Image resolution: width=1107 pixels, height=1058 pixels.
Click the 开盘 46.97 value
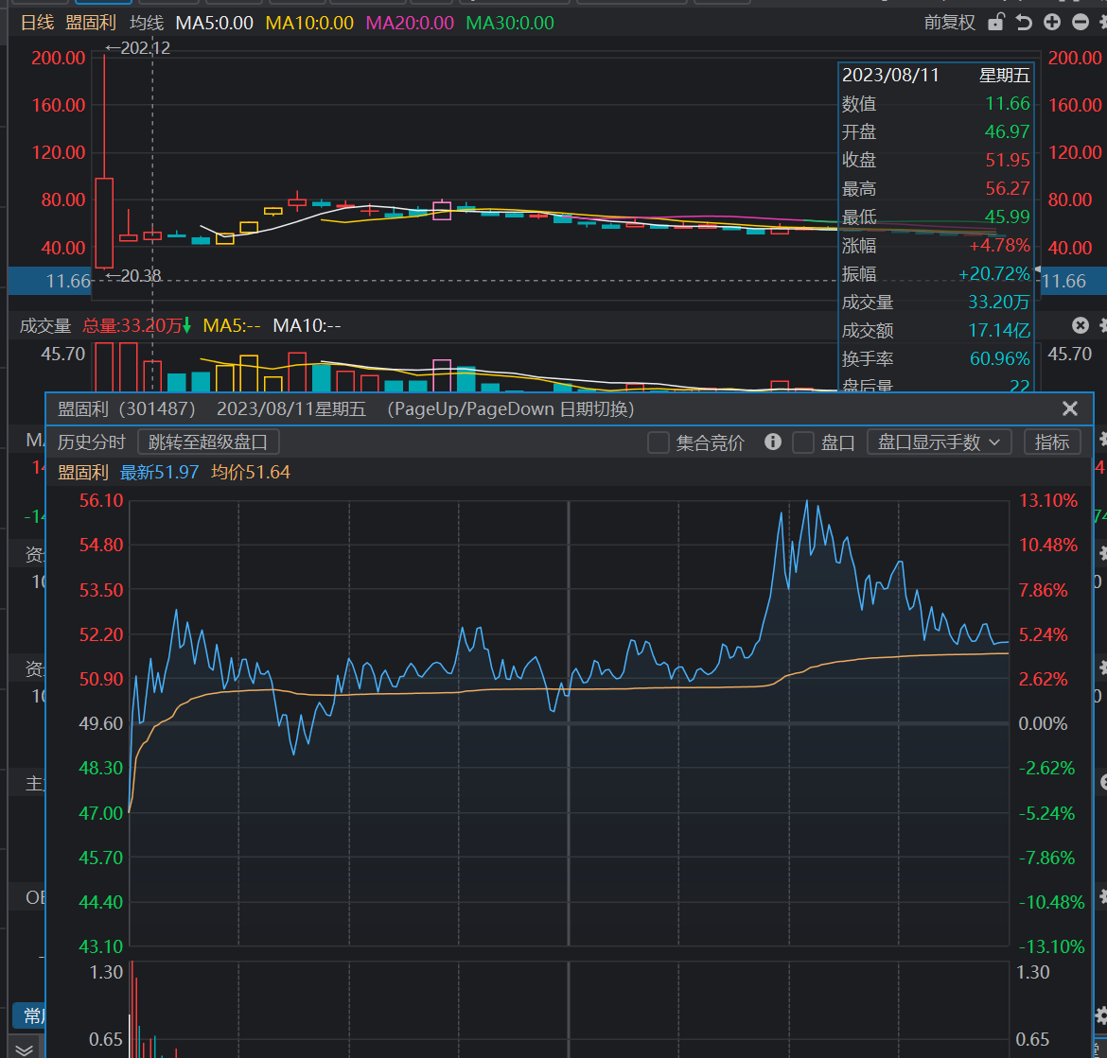[x=1008, y=132]
